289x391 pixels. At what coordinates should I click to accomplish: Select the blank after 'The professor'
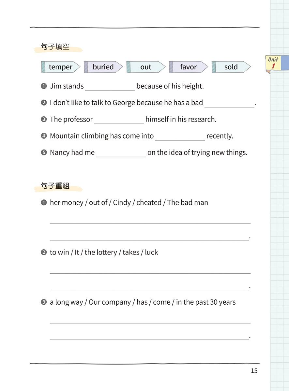[119, 120]
